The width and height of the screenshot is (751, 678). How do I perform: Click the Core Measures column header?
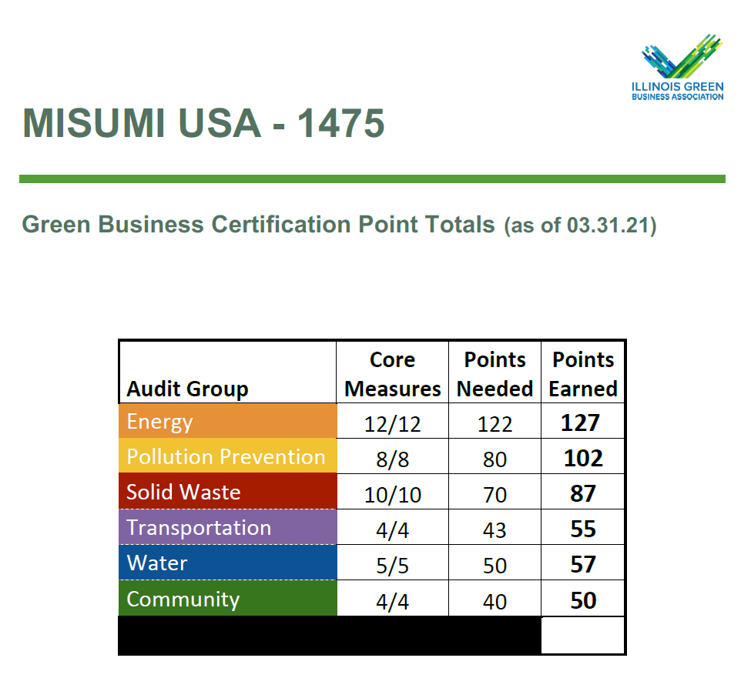click(392, 374)
